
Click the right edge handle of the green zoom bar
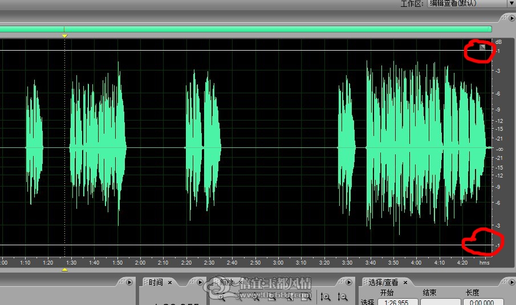(490, 29)
